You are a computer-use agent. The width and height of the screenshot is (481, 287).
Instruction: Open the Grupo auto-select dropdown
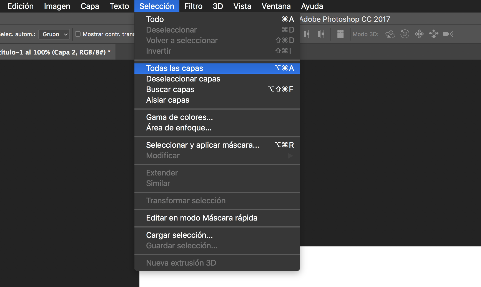tap(54, 34)
